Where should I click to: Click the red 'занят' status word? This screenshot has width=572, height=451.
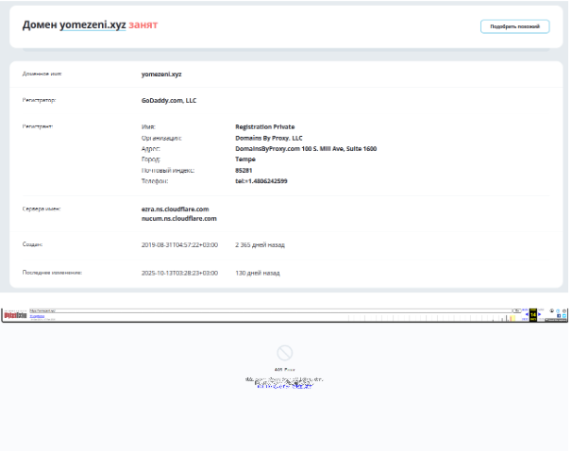143,25
